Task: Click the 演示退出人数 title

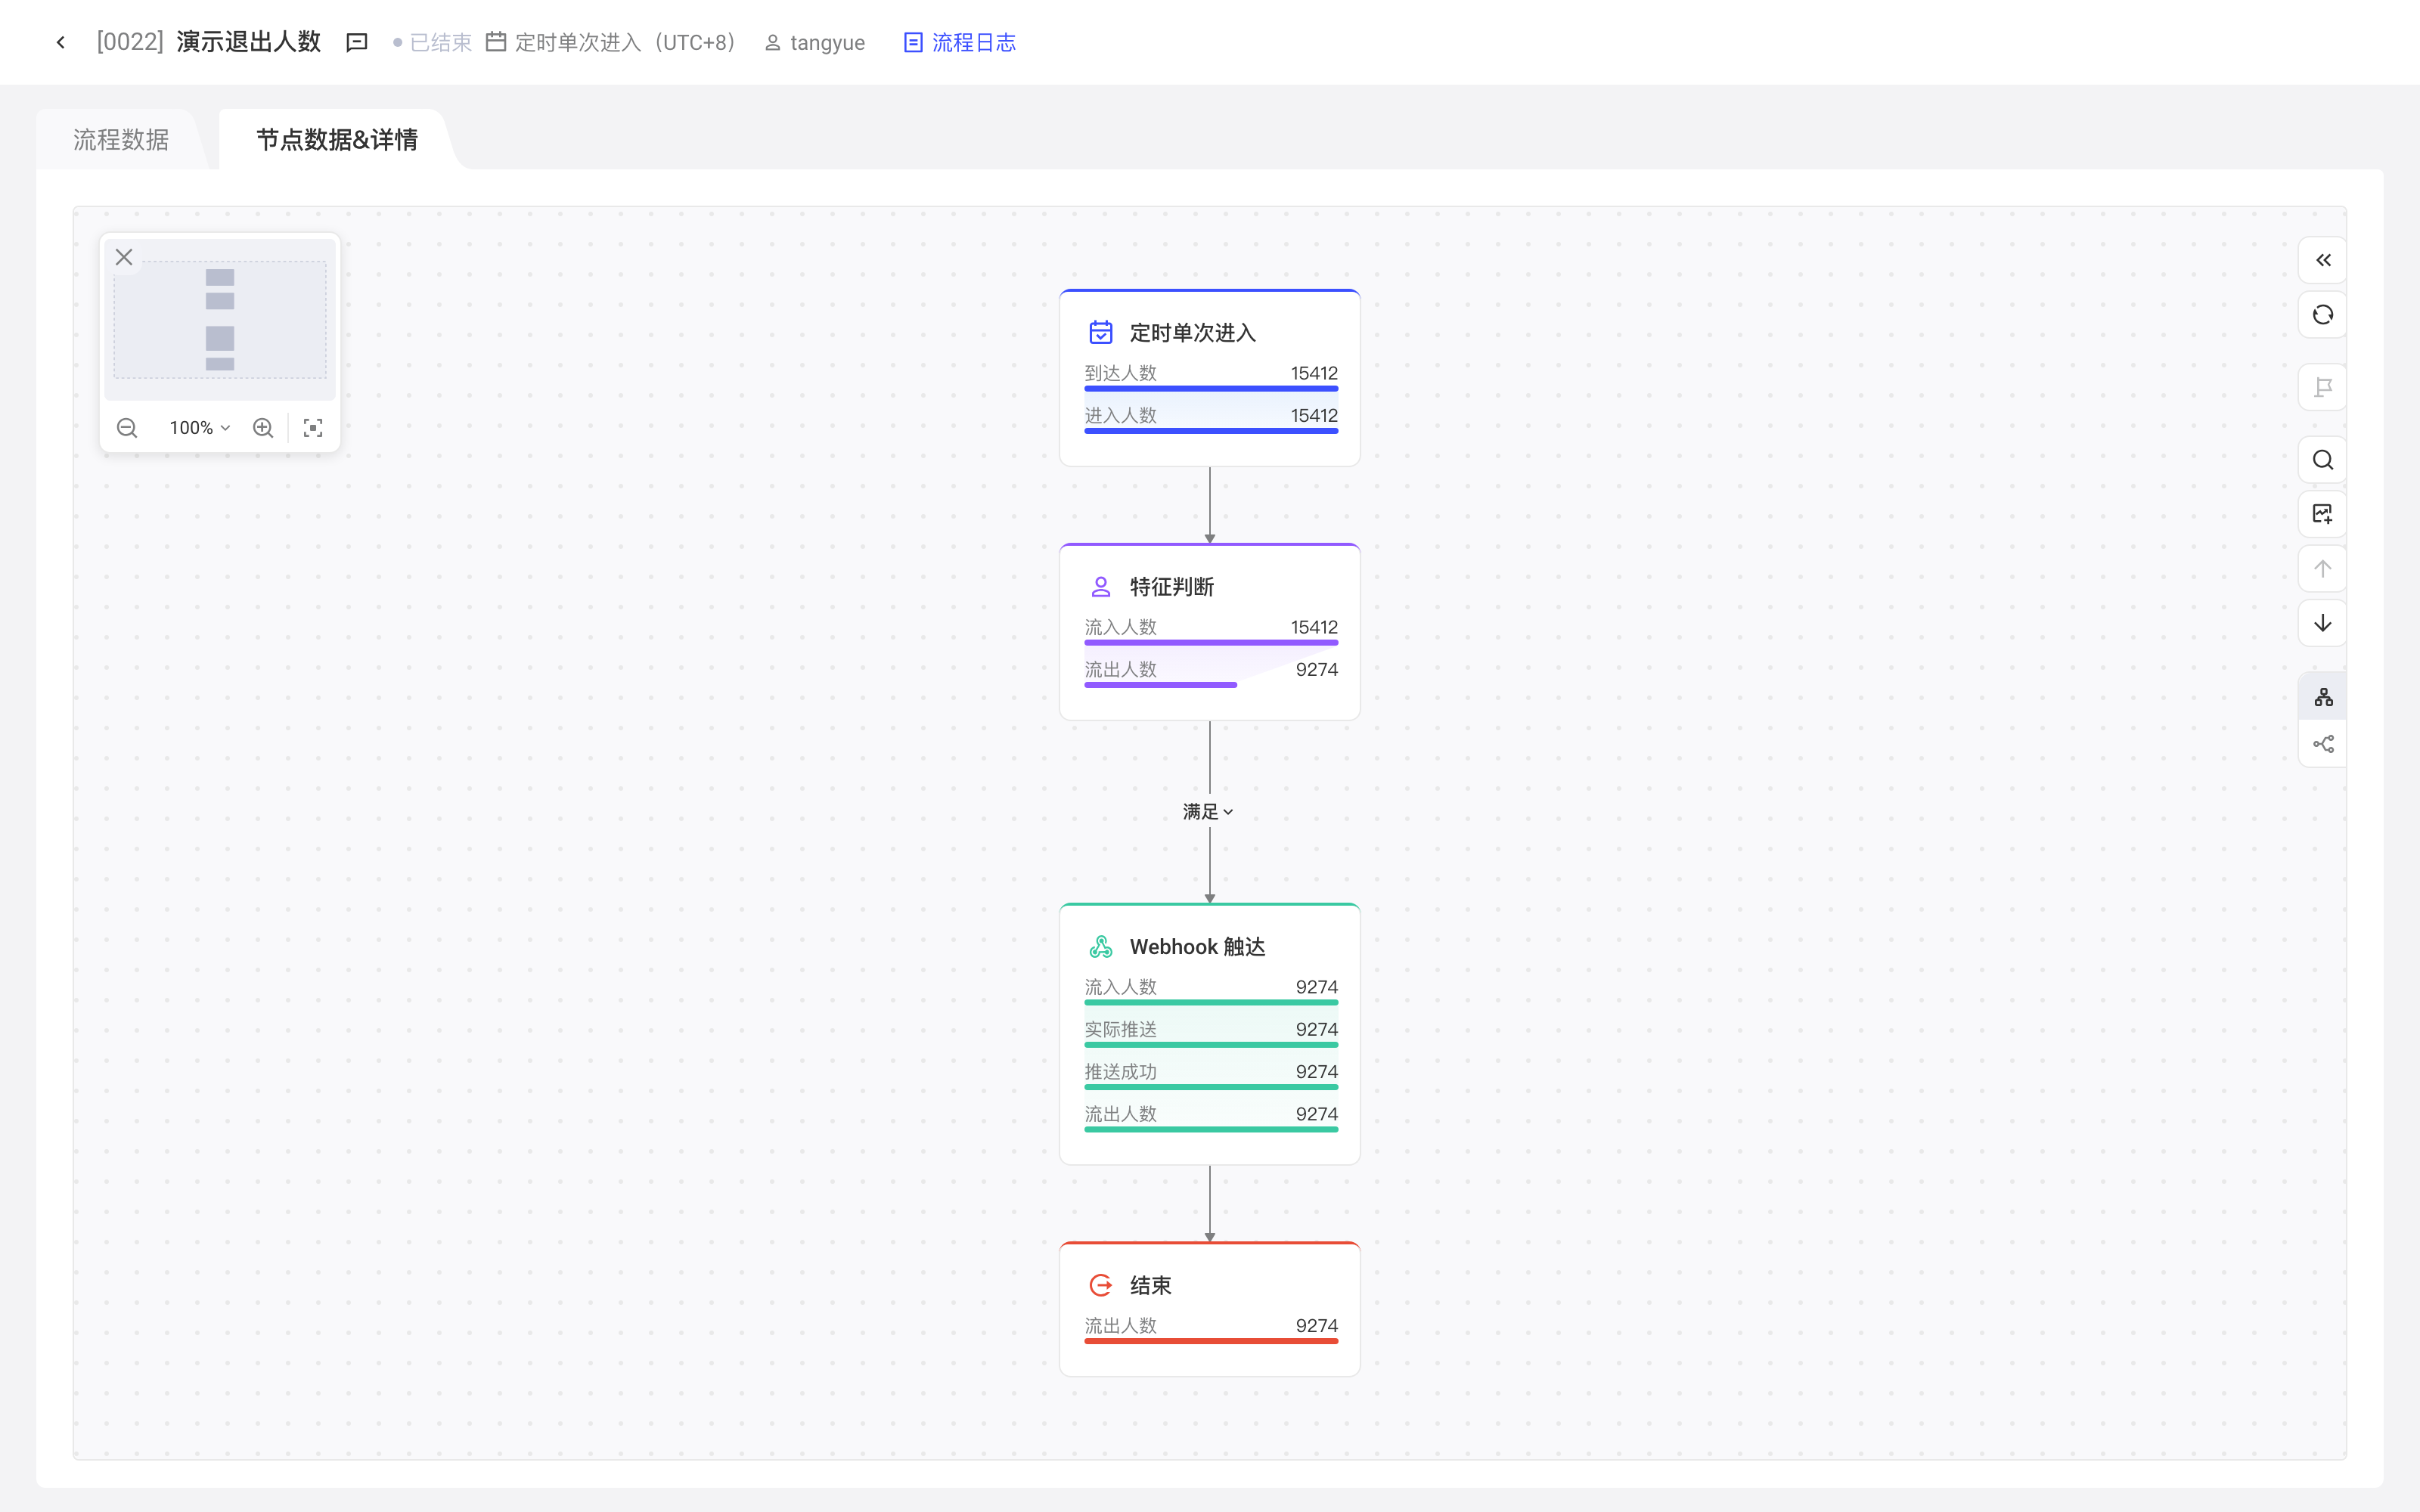Action: [x=249, y=42]
